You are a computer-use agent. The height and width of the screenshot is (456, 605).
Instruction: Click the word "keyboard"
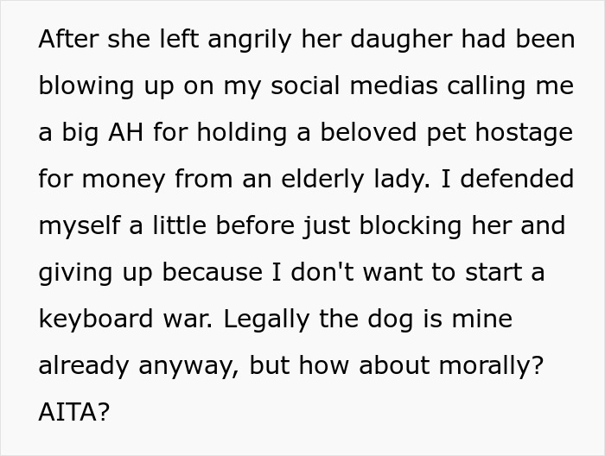tap(95, 320)
